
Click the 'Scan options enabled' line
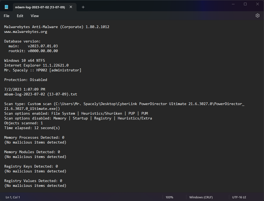pos(76,113)
